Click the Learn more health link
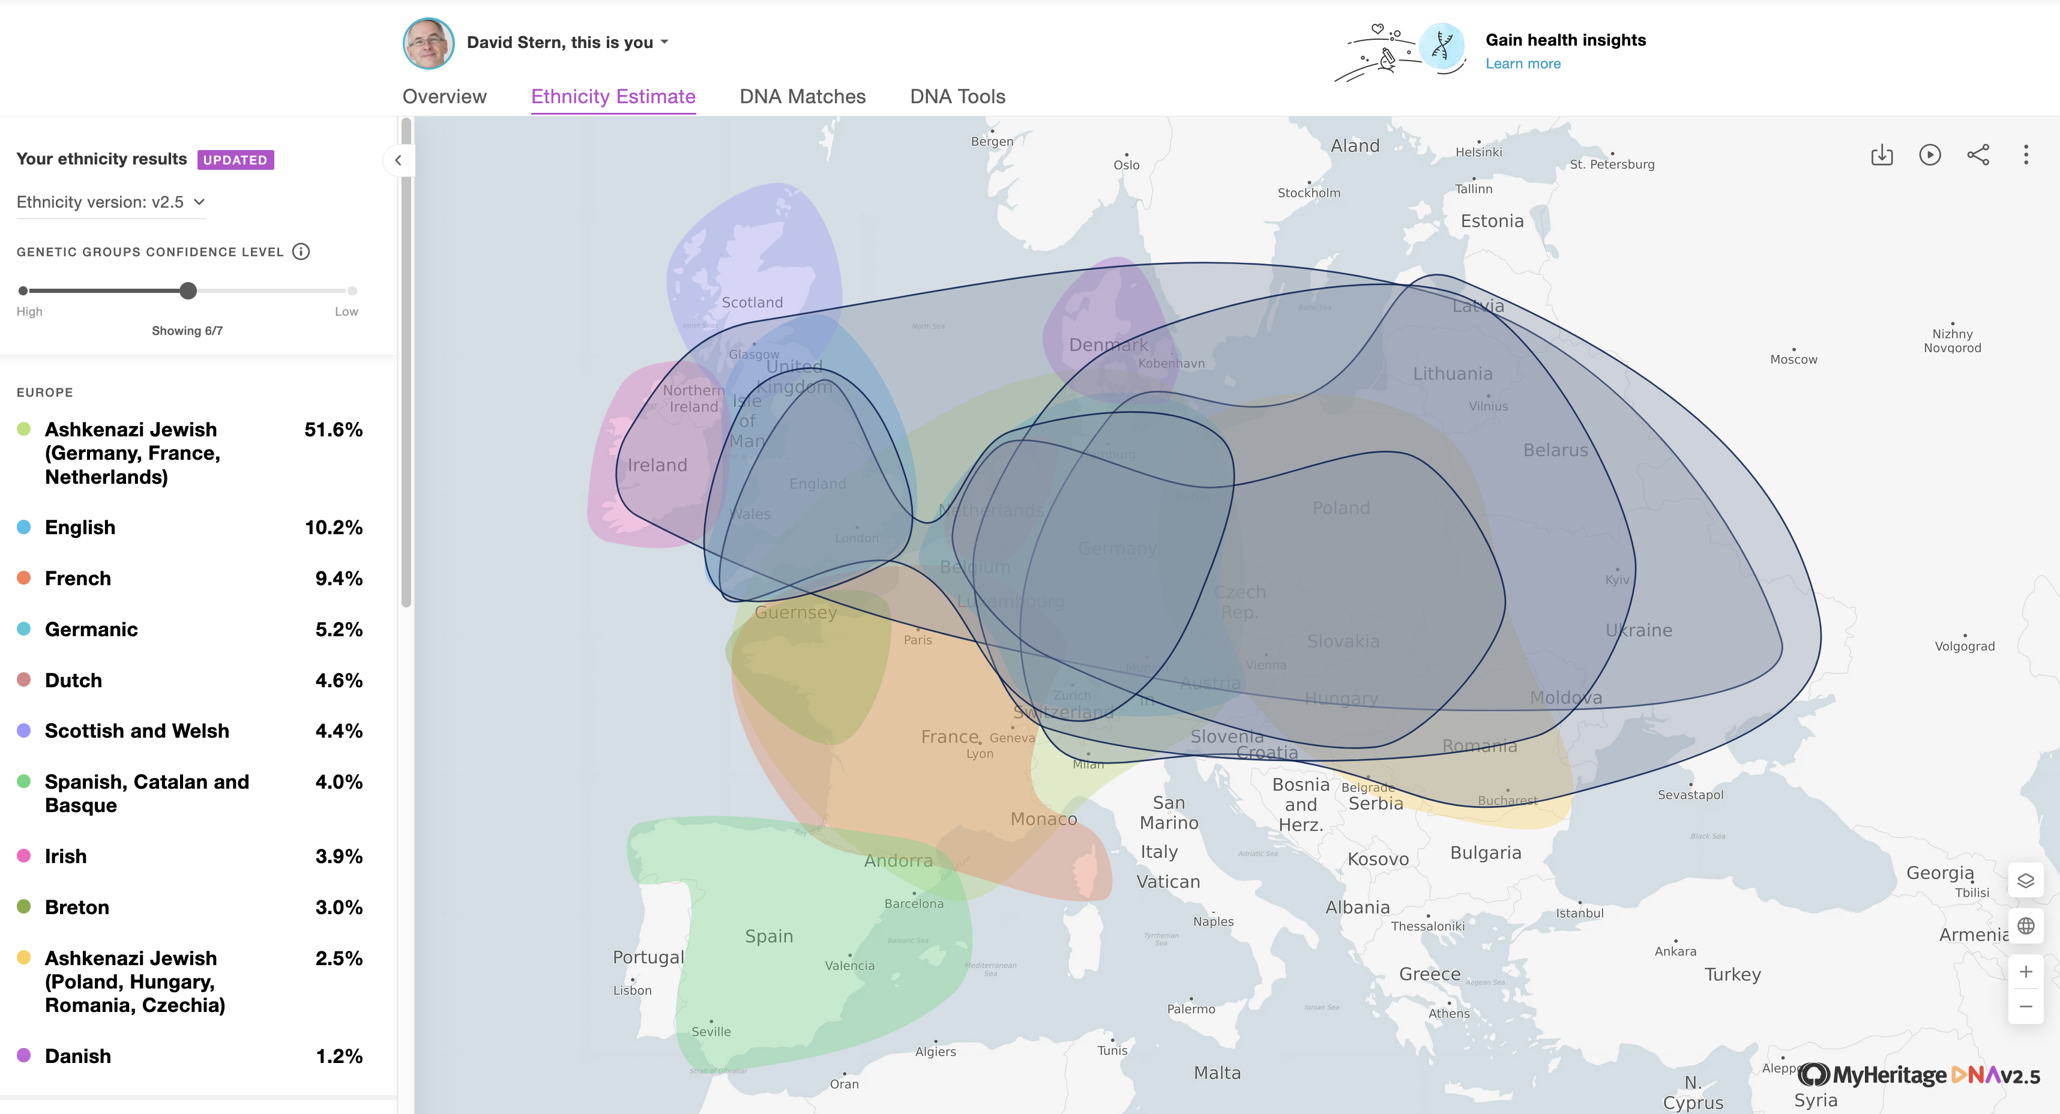The width and height of the screenshot is (2060, 1114). pyautogui.click(x=1523, y=64)
